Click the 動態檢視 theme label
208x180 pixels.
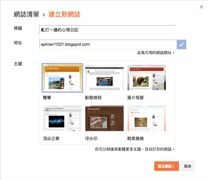click(x=93, y=98)
